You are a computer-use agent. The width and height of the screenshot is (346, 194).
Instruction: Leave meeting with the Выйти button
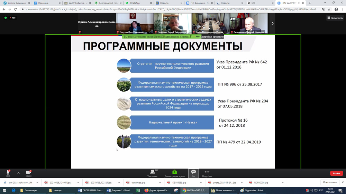point(336,173)
